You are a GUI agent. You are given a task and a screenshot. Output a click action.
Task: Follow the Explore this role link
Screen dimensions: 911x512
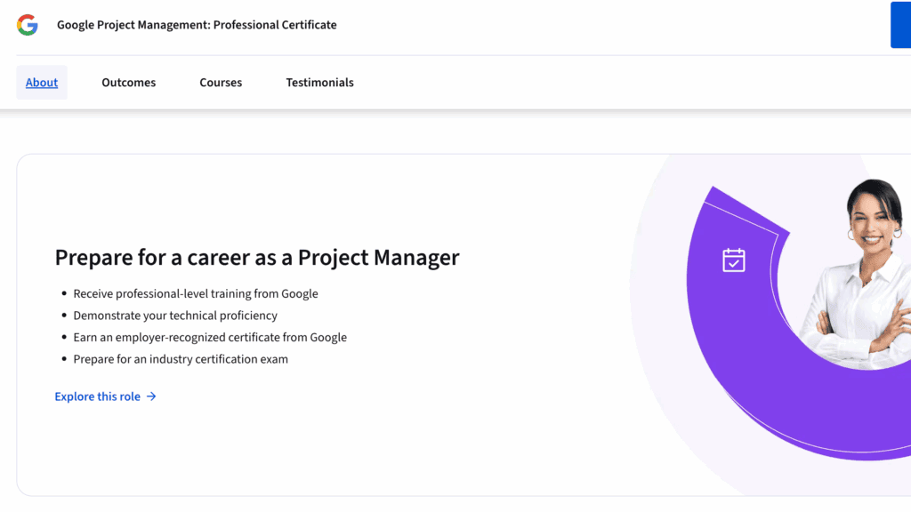(x=105, y=396)
